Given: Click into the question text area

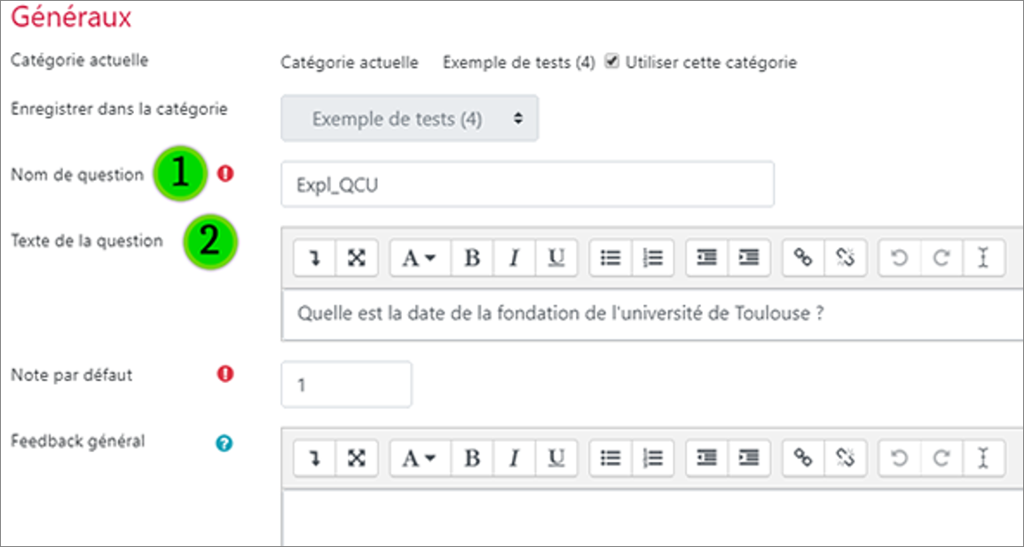Looking at the screenshot, I should 652,315.
